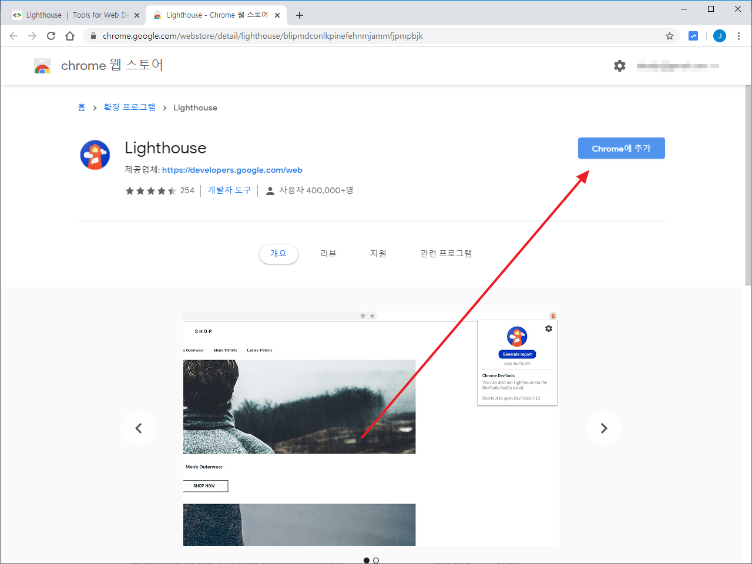Close the Lighthouse Tools for Web tab
752x564 pixels.
point(137,15)
